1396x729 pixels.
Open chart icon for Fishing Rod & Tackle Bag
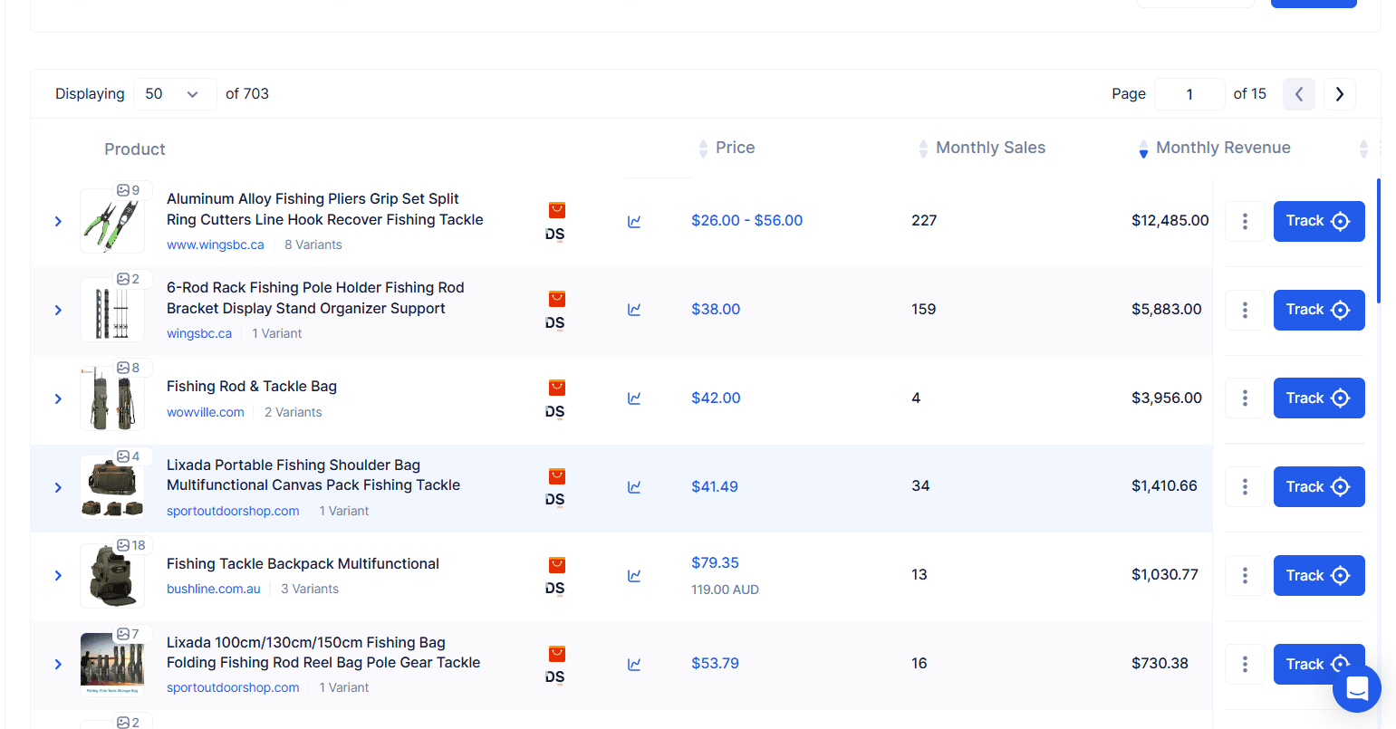click(x=634, y=398)
